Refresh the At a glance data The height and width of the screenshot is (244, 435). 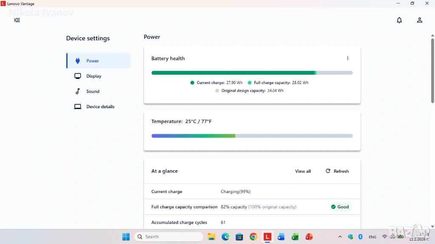point(337,171)
